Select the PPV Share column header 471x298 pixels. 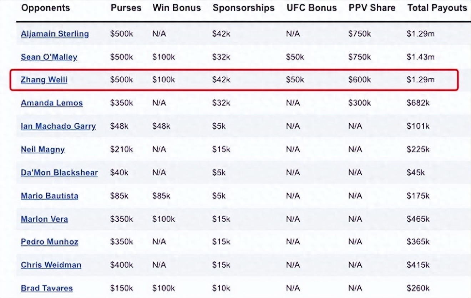pyautogui.click(x=372, y=8)
